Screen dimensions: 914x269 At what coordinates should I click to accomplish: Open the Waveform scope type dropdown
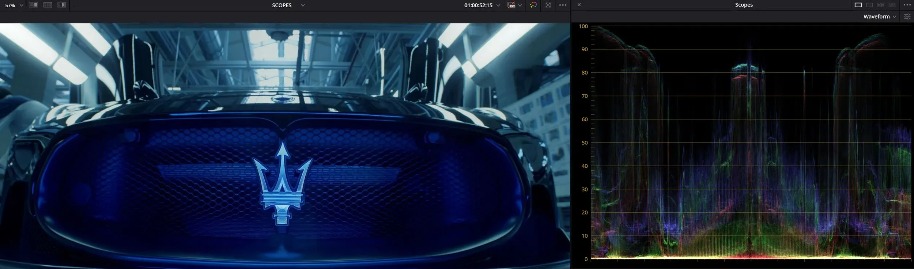coord(880,16)
